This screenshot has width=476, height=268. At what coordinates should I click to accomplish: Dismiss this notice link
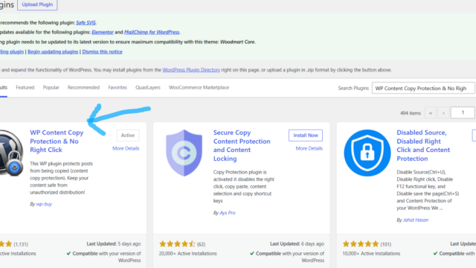(103, 51)
